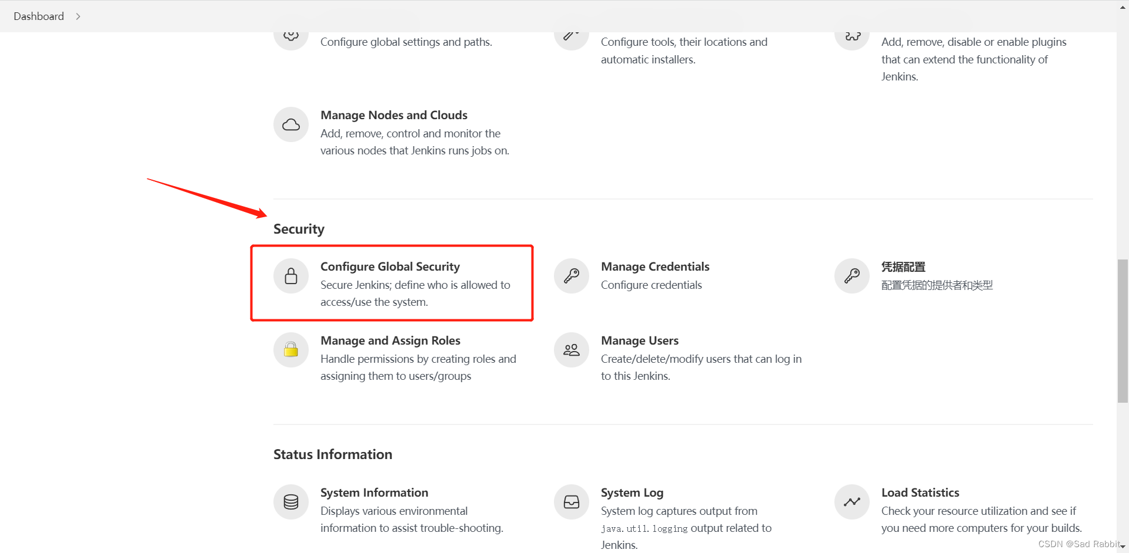Open System Log page

[x=632, y=493]
